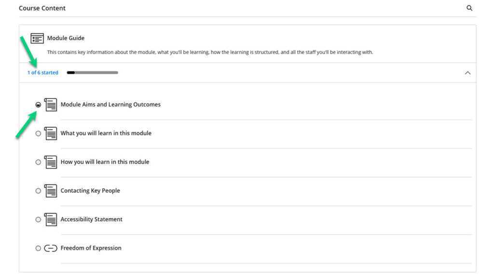Screen dimensions: 494x278
Task: Click the '1 of 6 started' progress link
Action: tap(43, 72)
